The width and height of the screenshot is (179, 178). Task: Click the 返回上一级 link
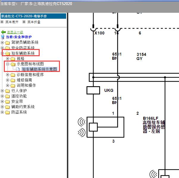click(15, 32)
